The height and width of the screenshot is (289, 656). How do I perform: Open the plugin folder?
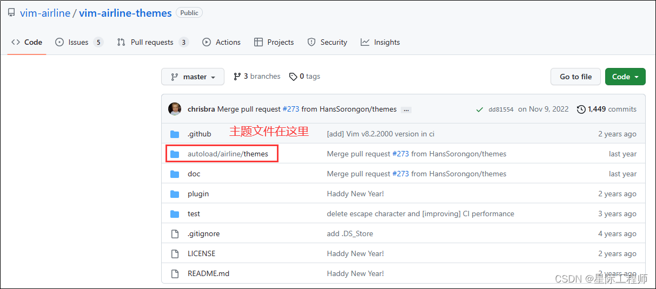pos(198,194)
